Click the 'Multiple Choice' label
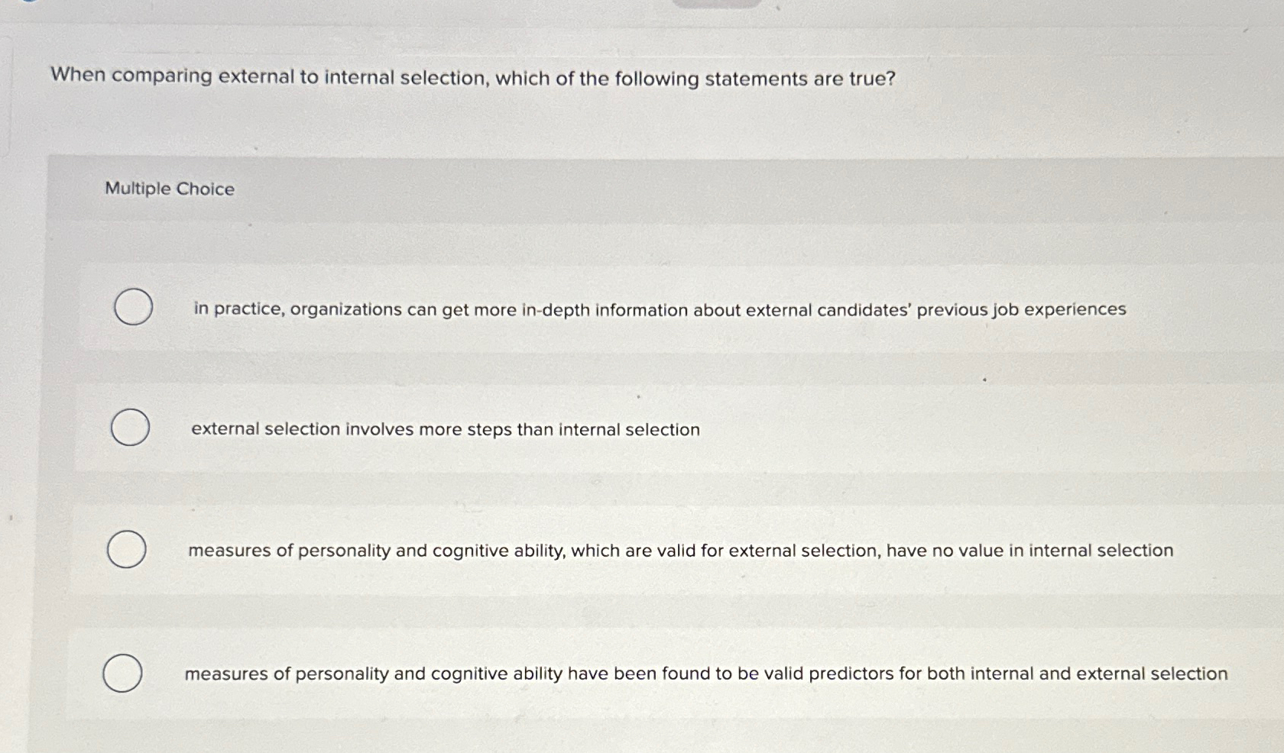The height and width of the screenshot is (753, 1284). point(170,189)
